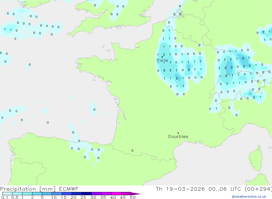Pick the 0.5–1 mm legend swatch
This screenshot has width=272, height=199.
[x=17, y=194]
